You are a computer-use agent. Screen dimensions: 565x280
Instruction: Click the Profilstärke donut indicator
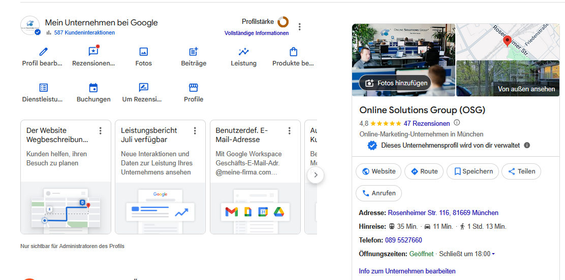point(283,22)
